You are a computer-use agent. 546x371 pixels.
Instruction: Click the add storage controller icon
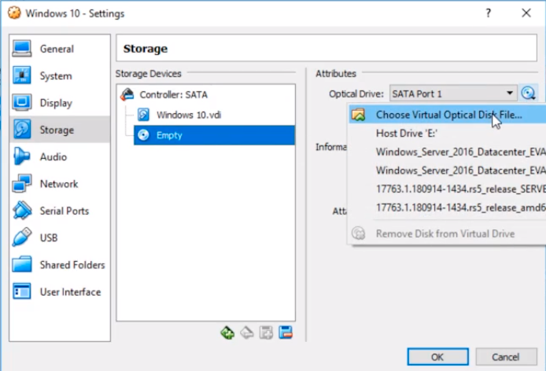227,332
